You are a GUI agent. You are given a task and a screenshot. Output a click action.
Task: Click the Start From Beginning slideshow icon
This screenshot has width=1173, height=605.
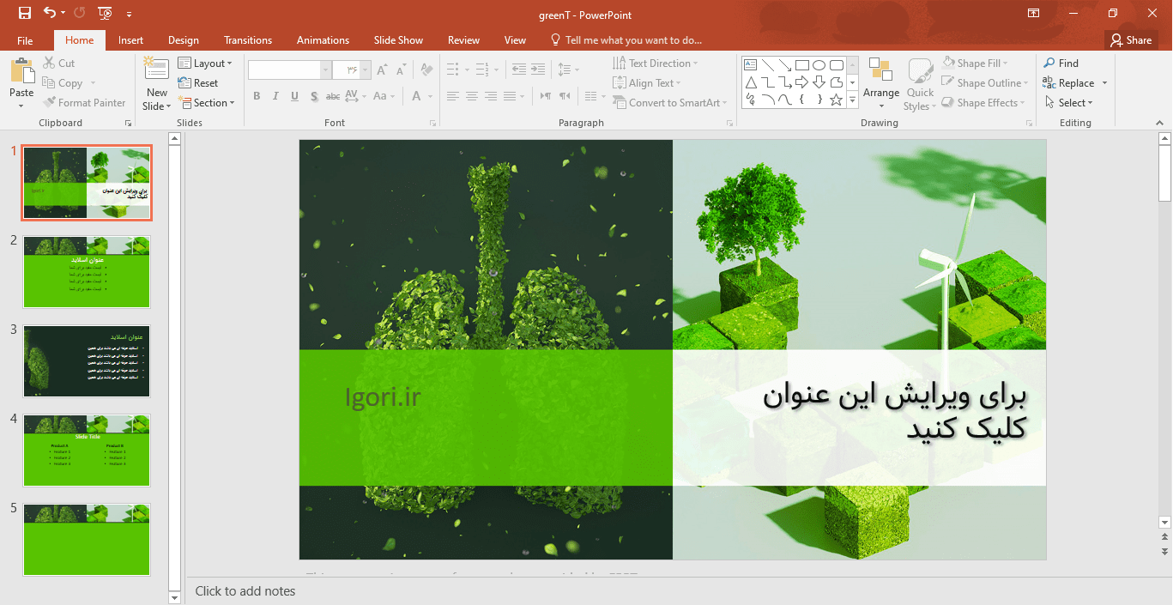[105, 13]
